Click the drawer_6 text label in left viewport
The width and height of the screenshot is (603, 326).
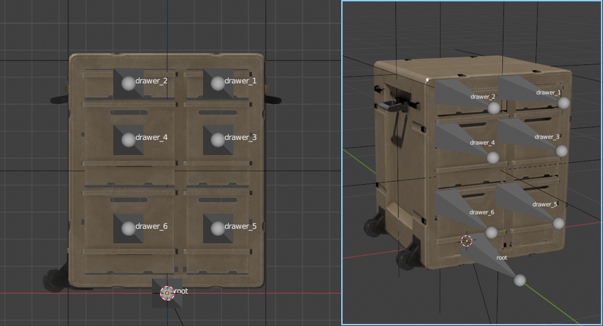coord(151,226)
